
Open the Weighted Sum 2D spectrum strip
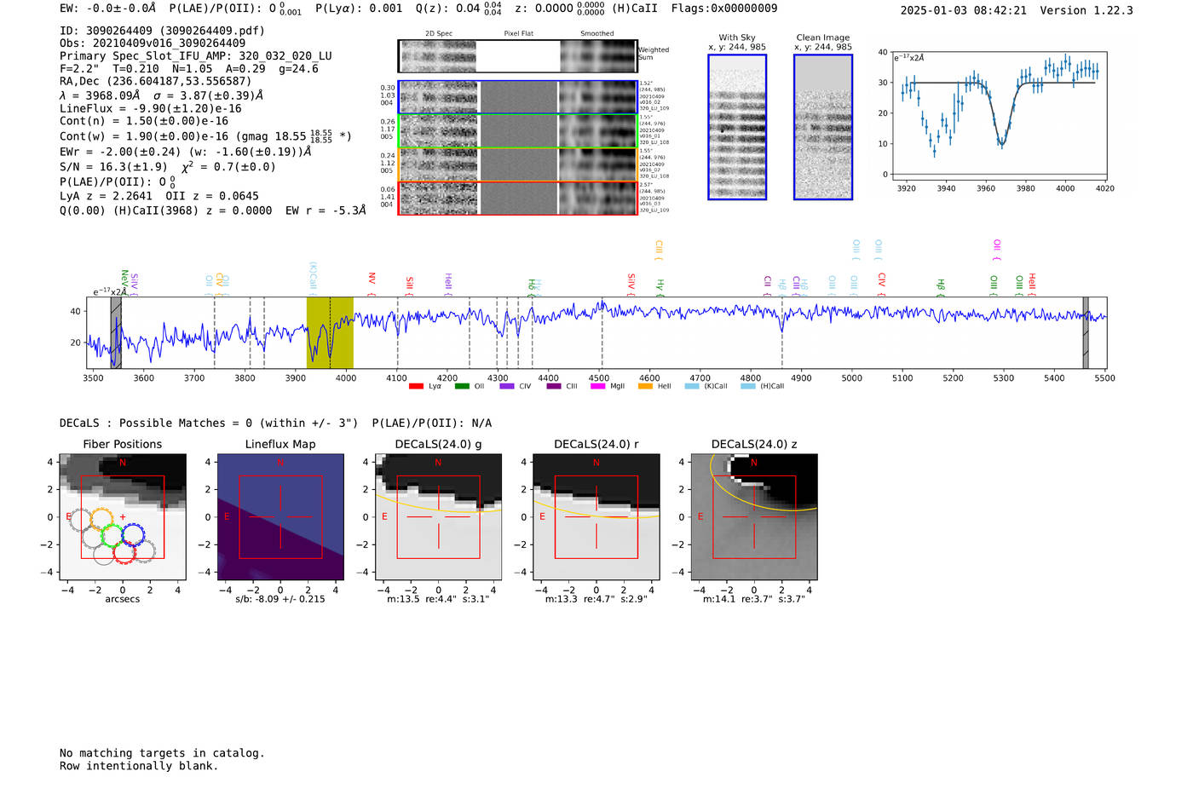[517, 56]
